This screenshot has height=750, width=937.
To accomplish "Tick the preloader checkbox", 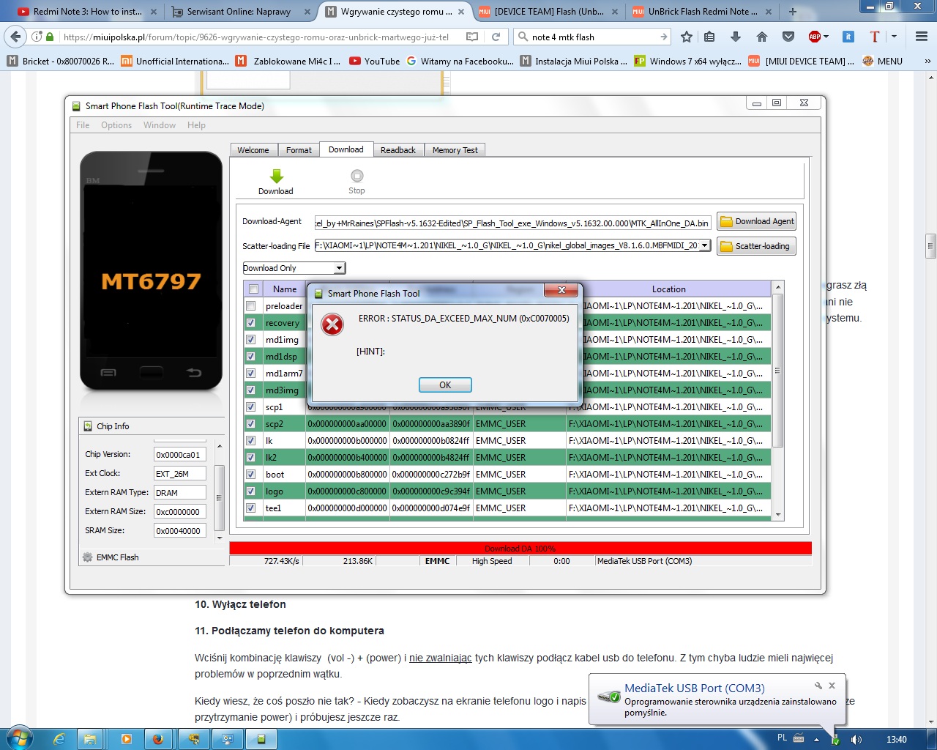I will pyautogui.click(x=251, y=306).
